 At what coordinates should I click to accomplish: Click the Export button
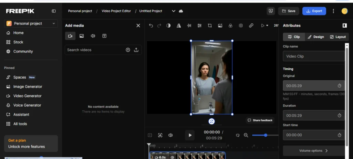click(314, 11)
